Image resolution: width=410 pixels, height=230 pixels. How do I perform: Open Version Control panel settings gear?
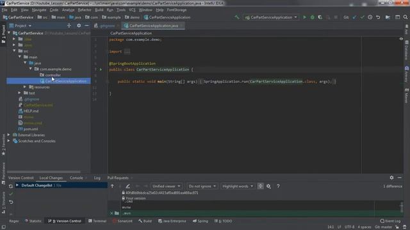click(x=391, y=178)
